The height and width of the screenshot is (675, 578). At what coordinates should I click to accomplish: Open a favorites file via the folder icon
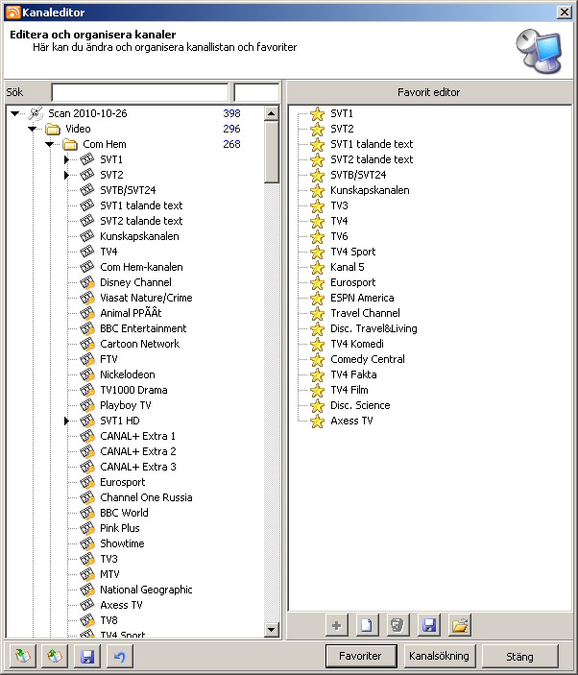460,625
